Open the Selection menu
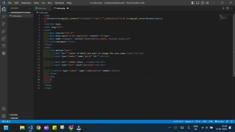This screenshot has width=235, height=132. [26, 3]
